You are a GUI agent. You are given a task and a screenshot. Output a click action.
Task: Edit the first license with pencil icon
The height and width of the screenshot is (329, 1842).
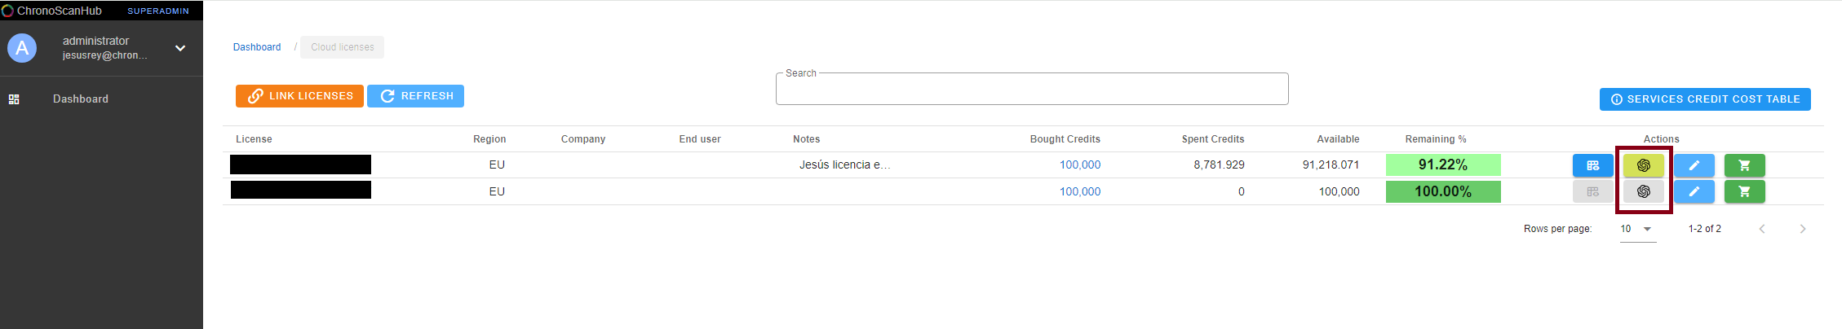[1694, 165]
